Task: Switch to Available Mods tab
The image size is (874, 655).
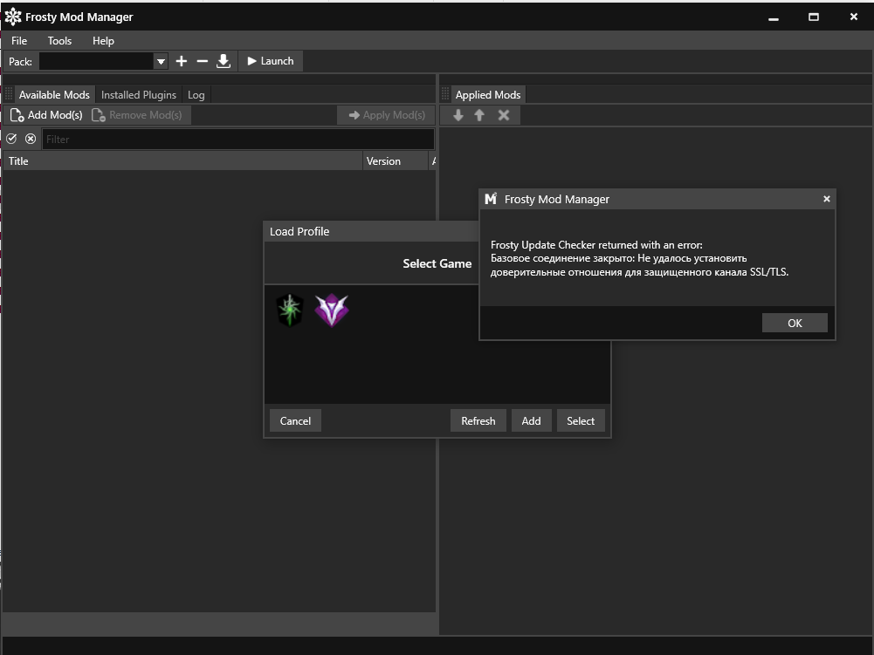Action: [x=54, y=95]
